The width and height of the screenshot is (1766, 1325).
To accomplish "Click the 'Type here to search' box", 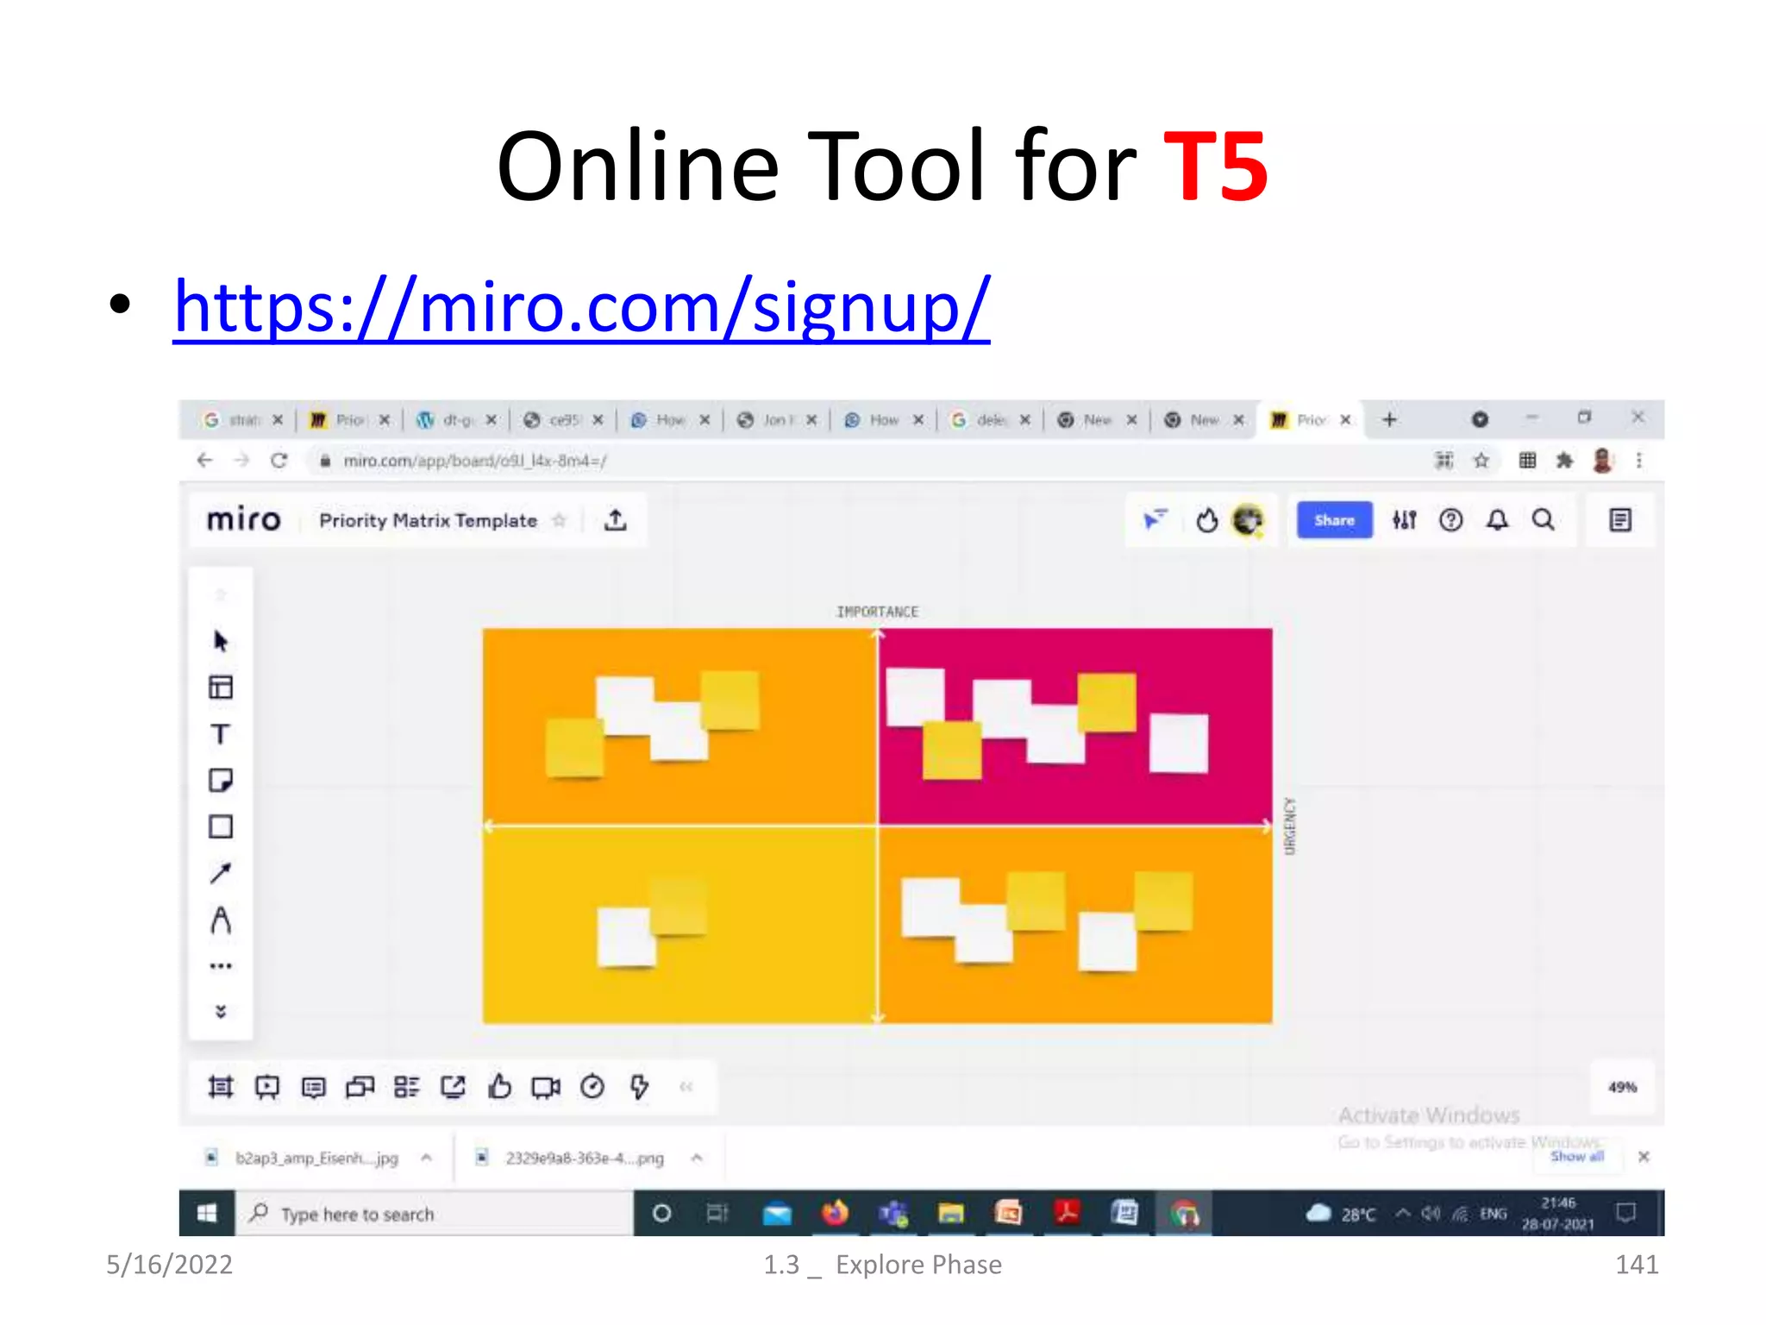I will click(435, 1214).
